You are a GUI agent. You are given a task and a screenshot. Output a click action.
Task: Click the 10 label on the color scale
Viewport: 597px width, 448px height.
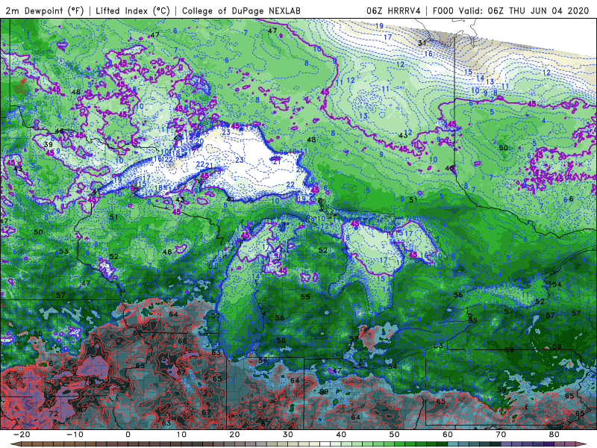pyautogui.click(x=181, y=435)
